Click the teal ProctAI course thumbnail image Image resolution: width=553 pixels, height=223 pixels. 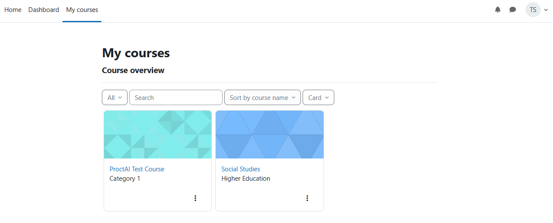(158, 135)
